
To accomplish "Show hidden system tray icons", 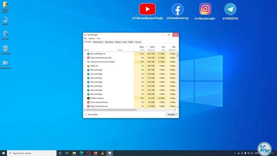I will click(x=235, y=153).
